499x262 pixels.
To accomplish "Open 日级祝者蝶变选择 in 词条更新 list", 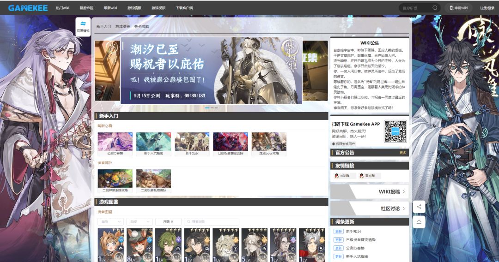I will pos(361,240).
